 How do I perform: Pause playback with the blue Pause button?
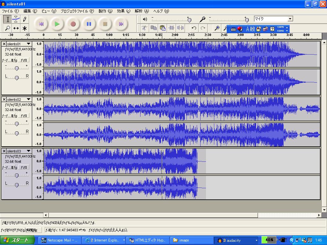89,24
